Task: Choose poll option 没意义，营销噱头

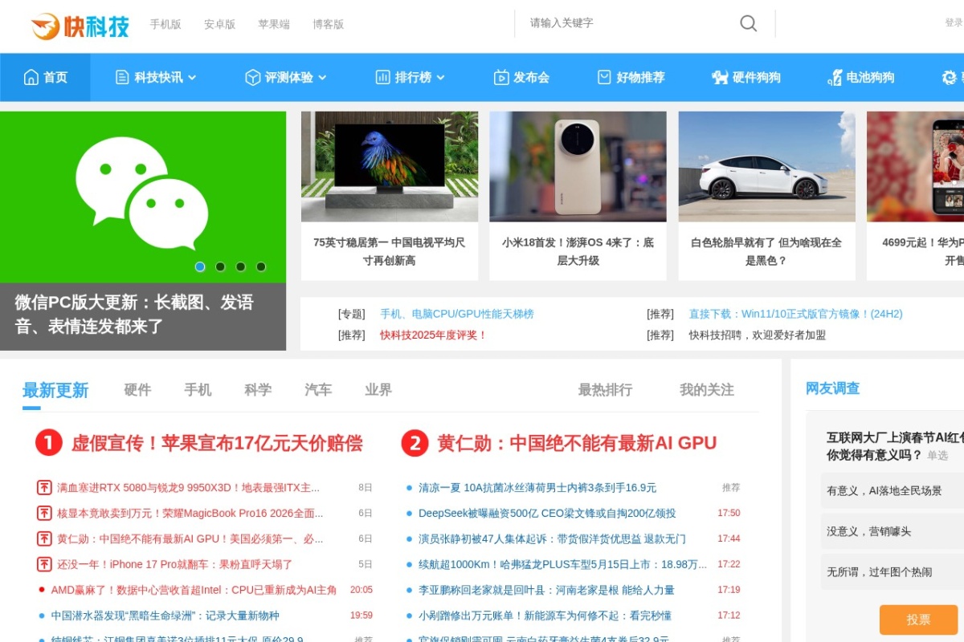Action: [892, 531]
